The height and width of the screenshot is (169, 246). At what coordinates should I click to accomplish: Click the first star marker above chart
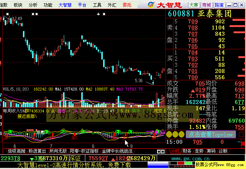[7, 14]
